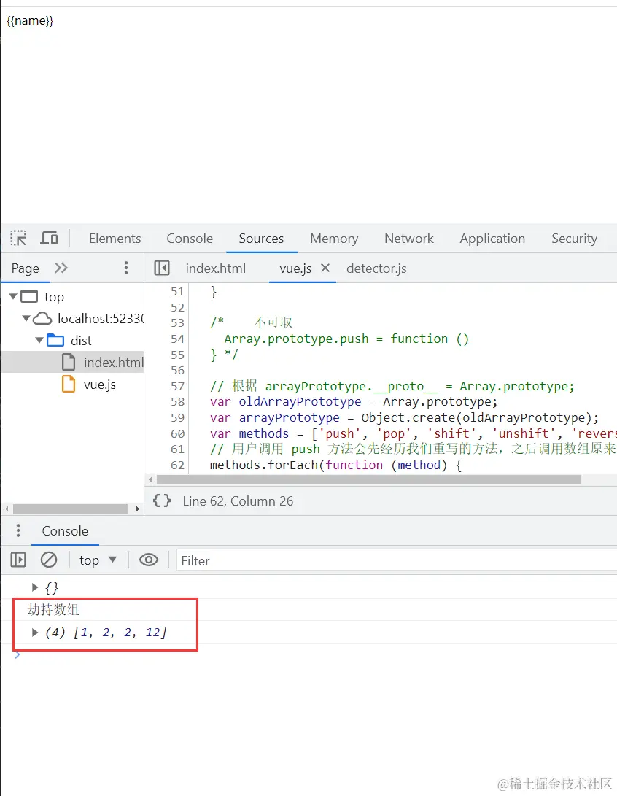617x796 pixels.
Task: Activate the inspect element picker icon
Action: (18, 238)
